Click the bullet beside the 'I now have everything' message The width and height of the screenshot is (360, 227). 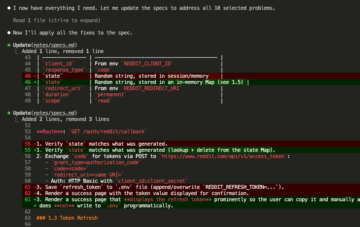pyautogui.click(x=8, y=8)
